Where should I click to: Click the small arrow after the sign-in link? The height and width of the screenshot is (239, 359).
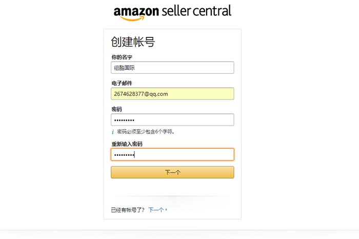tap(166, 210)
